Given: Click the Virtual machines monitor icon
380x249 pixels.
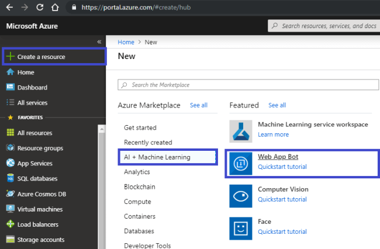Looking at the screenshot, I should tap(11, 209).
